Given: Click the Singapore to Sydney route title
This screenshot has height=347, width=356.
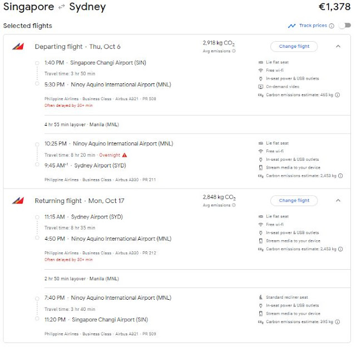Looking at the screenshot, I should [x=55, y=8].
